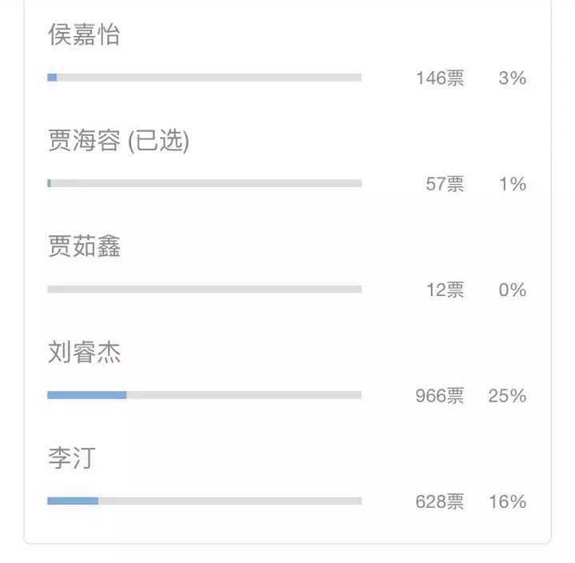Click the 16% percentage label
The height and width of the screenshot is (563, 575).
click(x=508, y=501)
